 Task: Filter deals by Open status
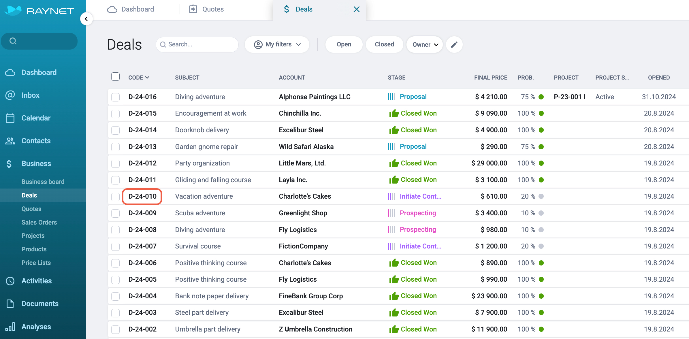(344, 44)
